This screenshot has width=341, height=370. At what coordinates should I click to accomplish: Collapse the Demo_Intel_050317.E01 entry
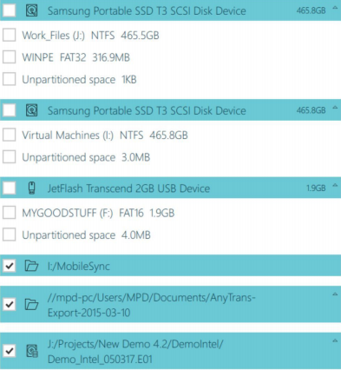point(335,340)
